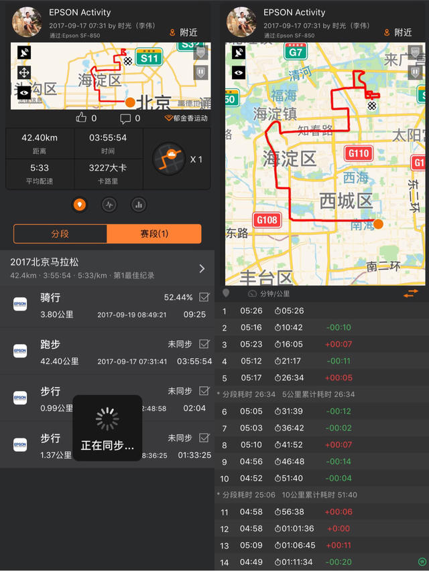Viewport: 429px width, 571px height.
Task: Tap the checkered finish flag on right map
Action: point(372,106)
